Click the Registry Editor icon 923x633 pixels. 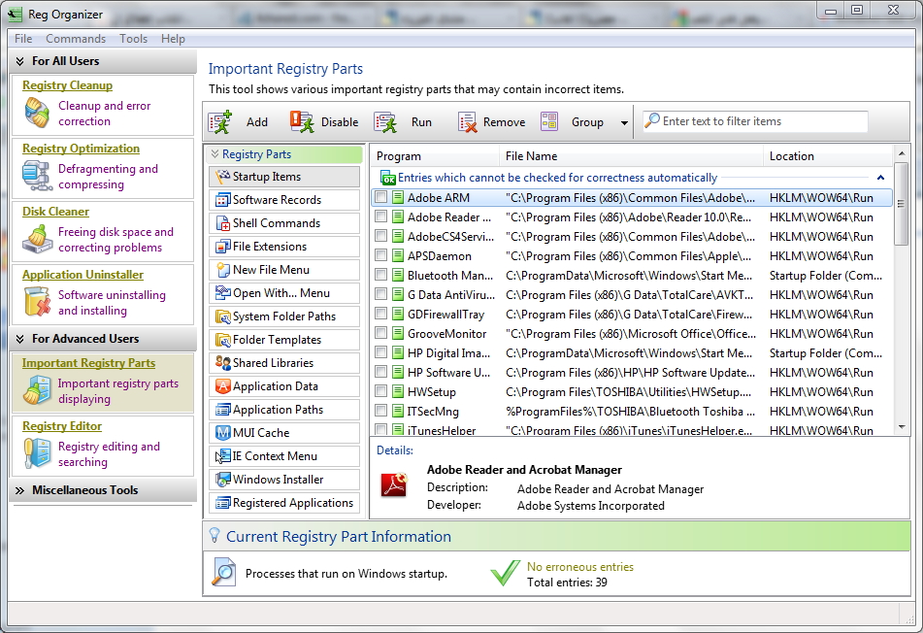pyautogui.click(x=37, y=453)
